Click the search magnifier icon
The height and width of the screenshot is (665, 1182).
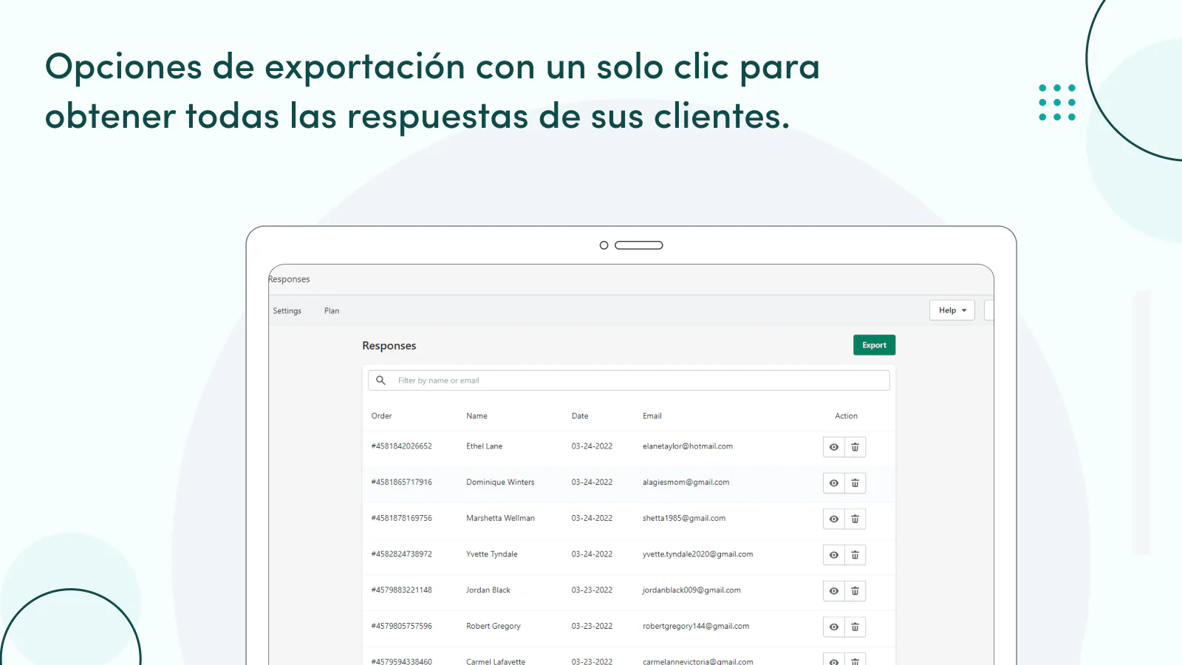[380, 381]
